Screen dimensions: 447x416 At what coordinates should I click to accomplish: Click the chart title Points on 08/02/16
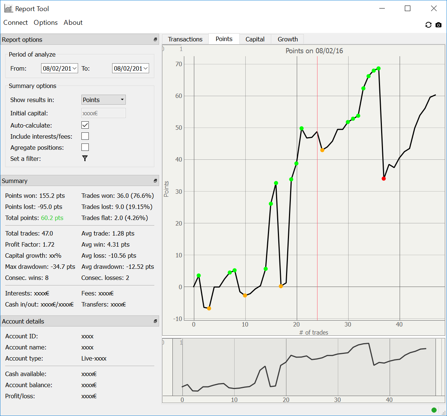(x=314, y=51)
